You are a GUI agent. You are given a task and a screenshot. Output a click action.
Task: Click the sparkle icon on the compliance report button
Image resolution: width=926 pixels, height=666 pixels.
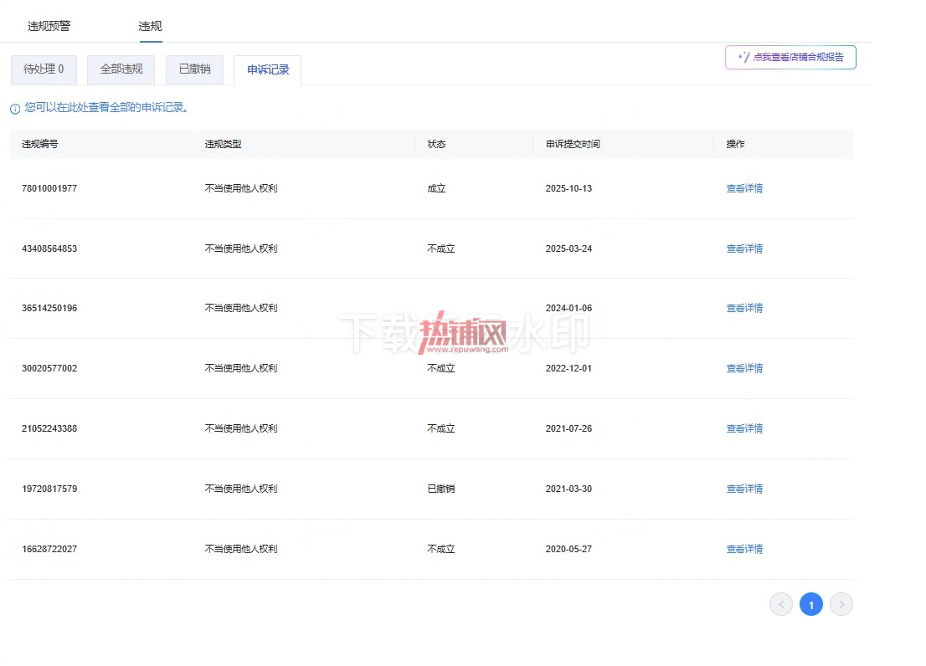[744, 57]
